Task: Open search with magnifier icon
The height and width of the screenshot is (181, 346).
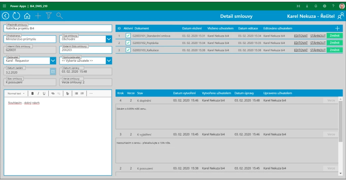Action: pos(60,16)
